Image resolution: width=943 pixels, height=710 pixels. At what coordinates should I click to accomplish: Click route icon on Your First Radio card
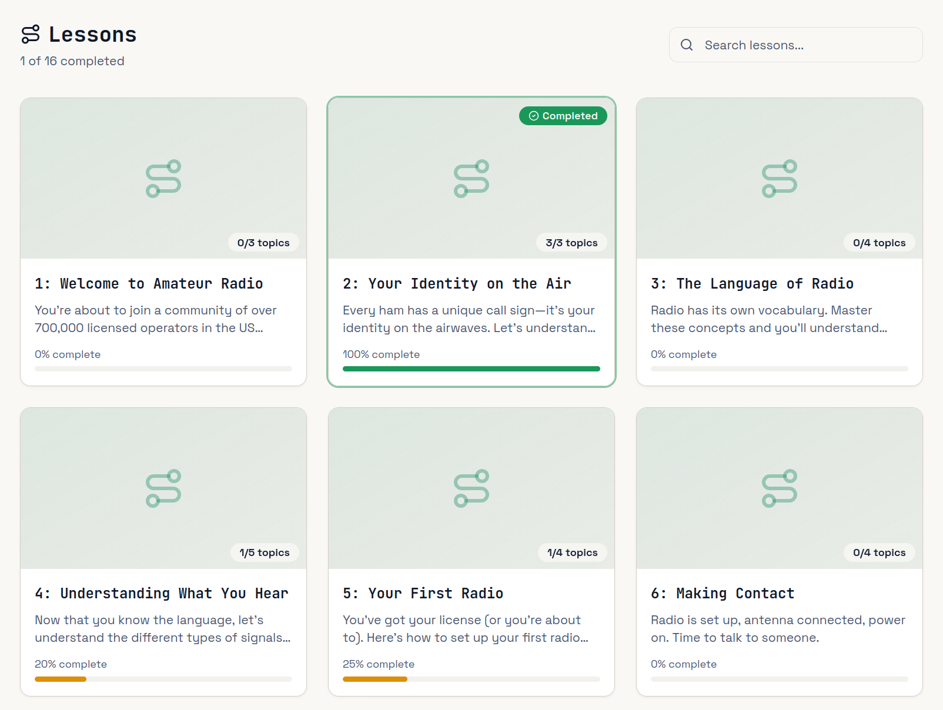[471, 488]
